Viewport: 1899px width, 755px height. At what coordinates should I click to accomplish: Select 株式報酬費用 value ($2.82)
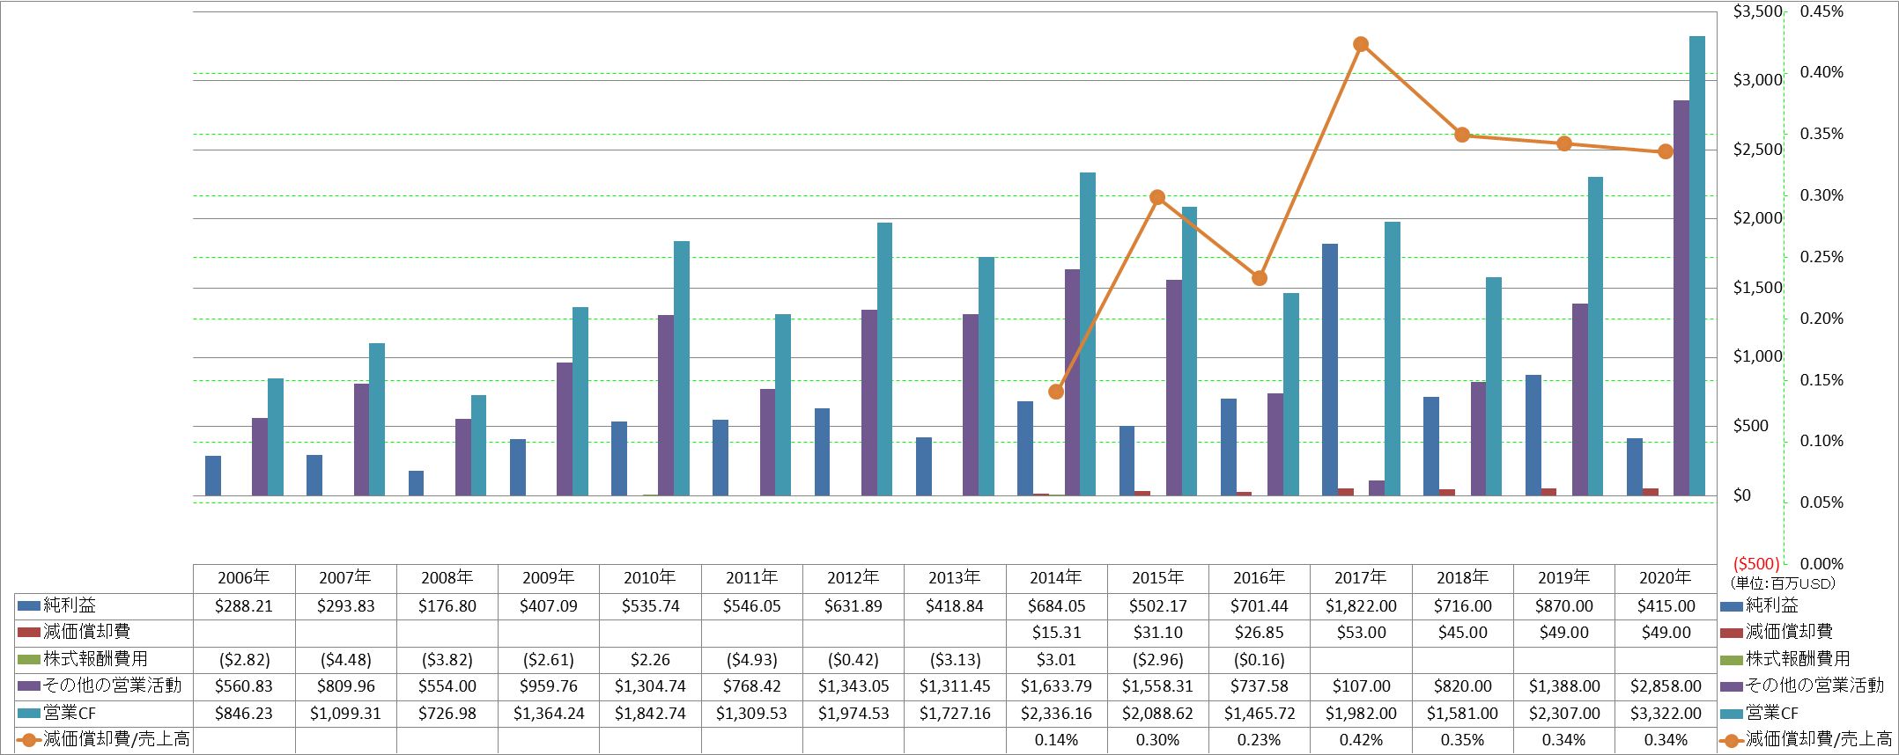pyautogui.click(x=244, y=660)
